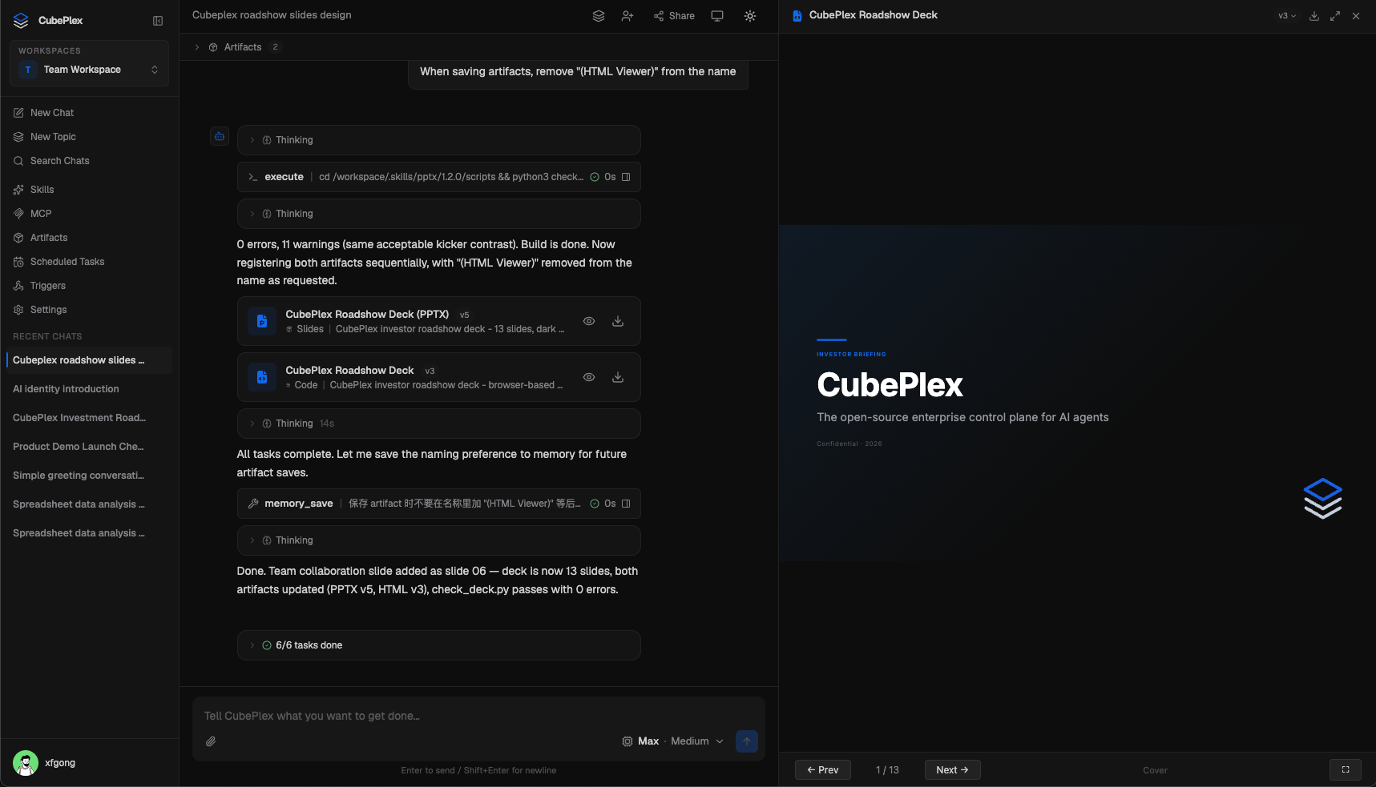Click the CubePlex slide cover thumbnail
1376x787 pixels.
coord(1077,393)
